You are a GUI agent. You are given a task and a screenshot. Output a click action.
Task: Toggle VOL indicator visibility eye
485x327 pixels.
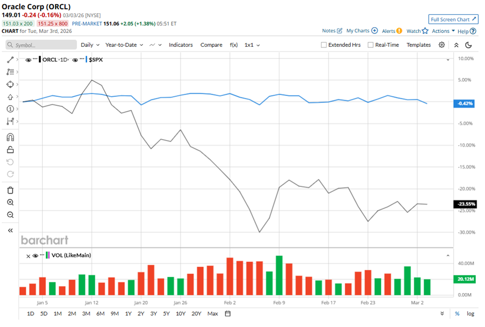(35, 255)
